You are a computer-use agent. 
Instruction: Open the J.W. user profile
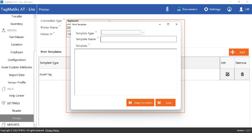tap(244, 9)
